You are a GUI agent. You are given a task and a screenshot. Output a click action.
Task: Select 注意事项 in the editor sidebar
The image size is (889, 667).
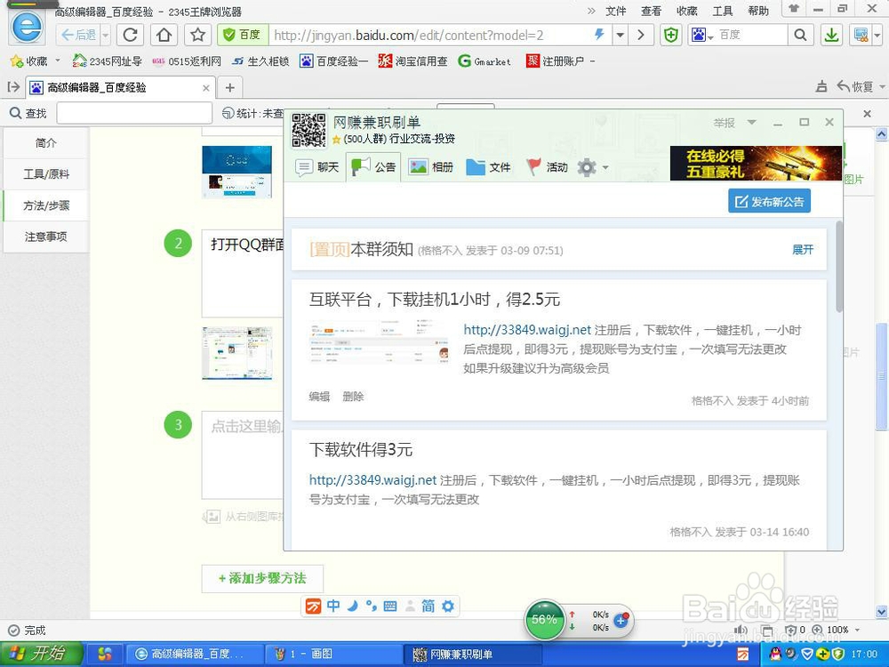click(x=46, y=237)
